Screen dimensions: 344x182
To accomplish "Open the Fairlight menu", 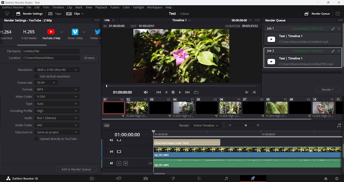I will 138,7.
